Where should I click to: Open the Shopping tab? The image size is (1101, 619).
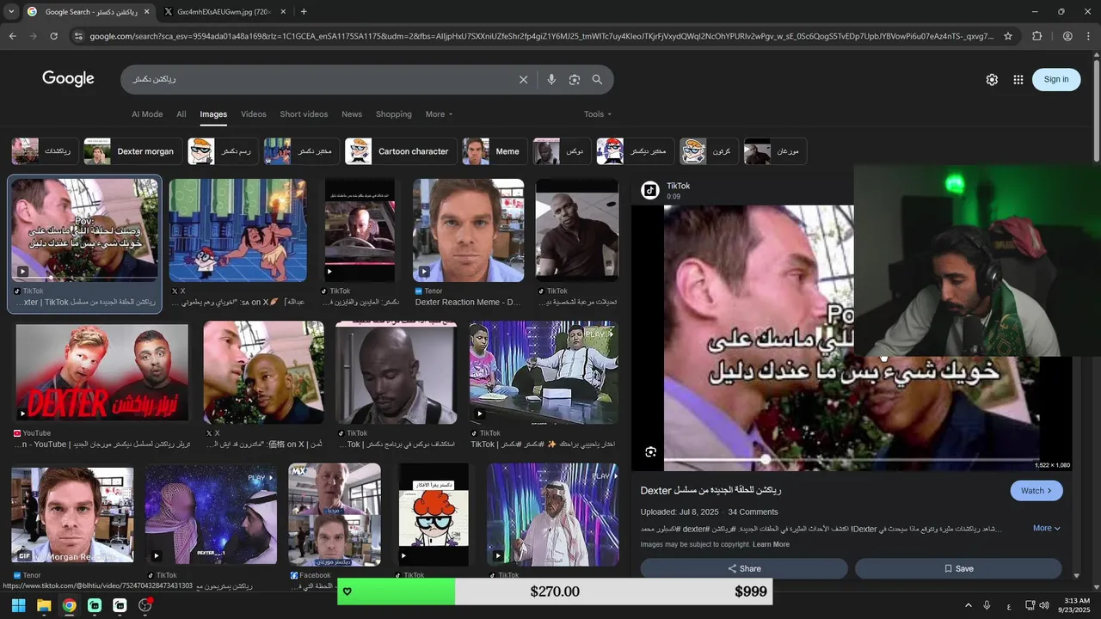pos(394,114)
